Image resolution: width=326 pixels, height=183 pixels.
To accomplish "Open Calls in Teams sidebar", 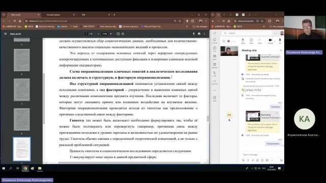I will (214, 74).
